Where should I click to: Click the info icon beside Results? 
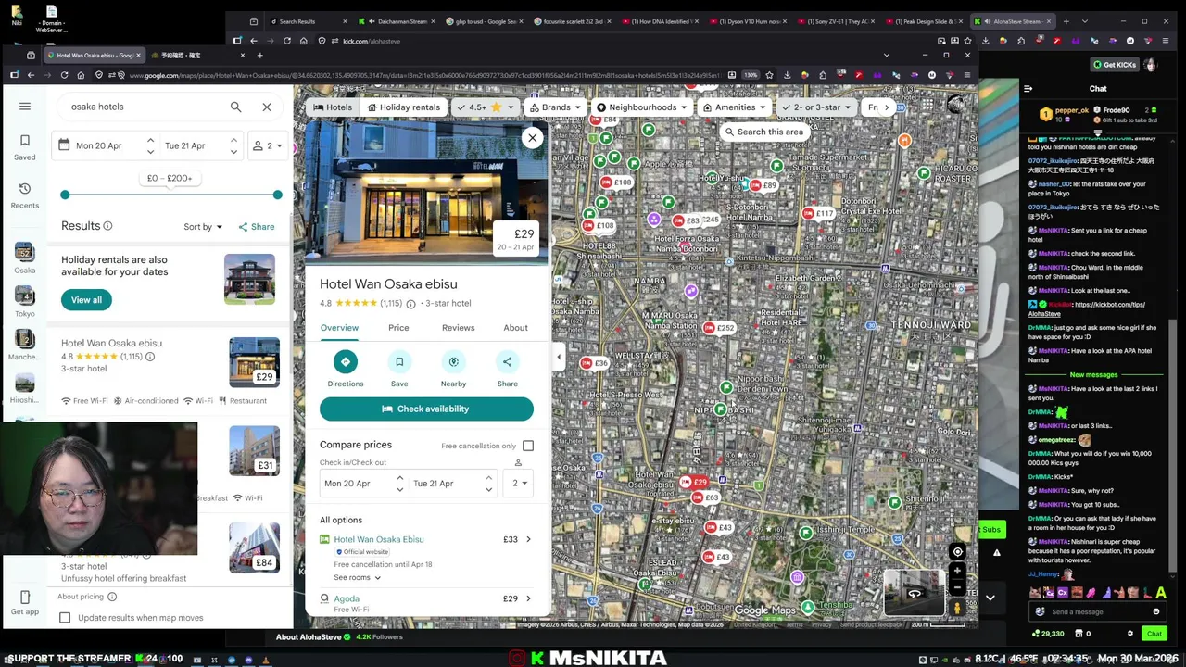[x=107, y=226]
